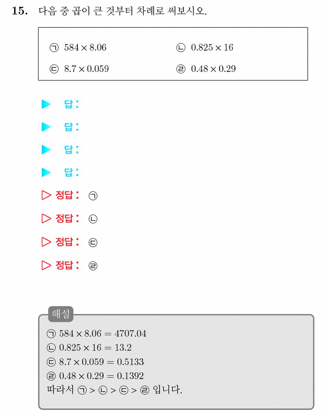Click the fourth cyan answer arrow

click(x=46, y=172)
